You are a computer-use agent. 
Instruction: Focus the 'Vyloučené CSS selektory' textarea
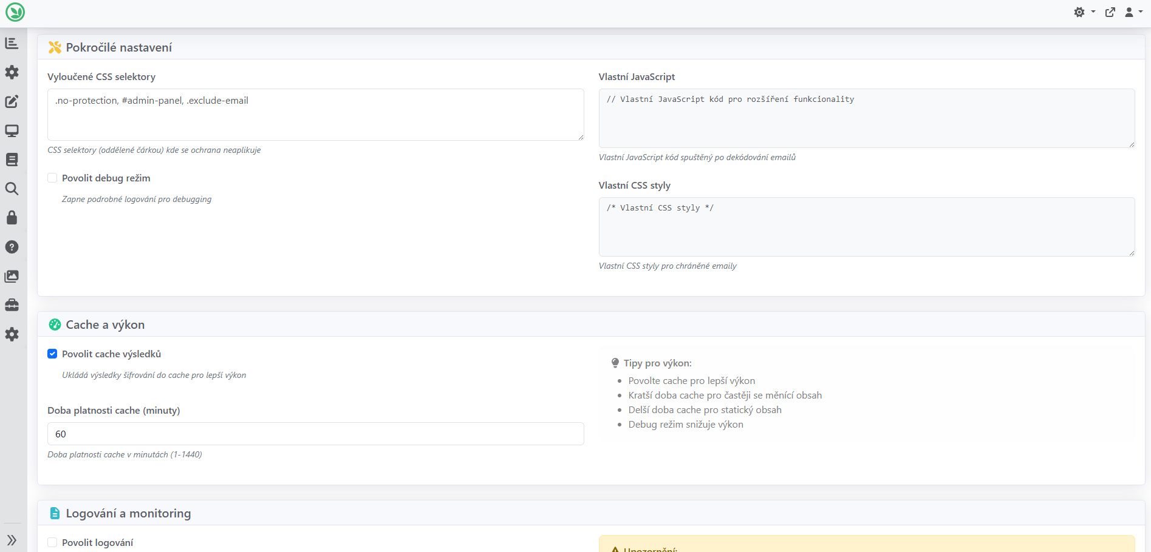[x=316, y=115]
